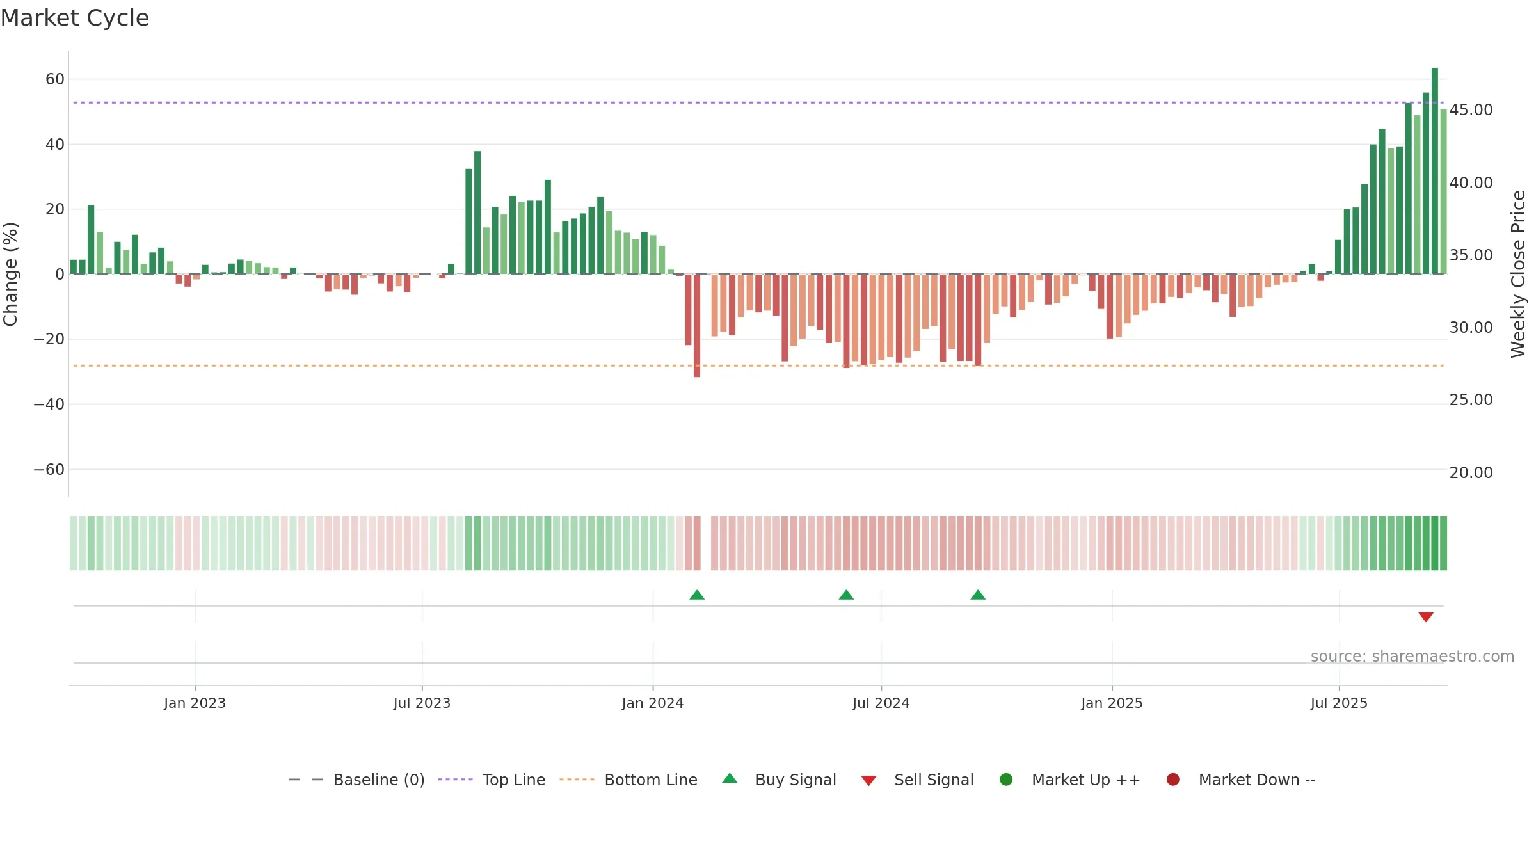The height and width of the screenshot is (864, 1536).
Task: Click the purple dotted top line
Action: click(x=758, y=102)
